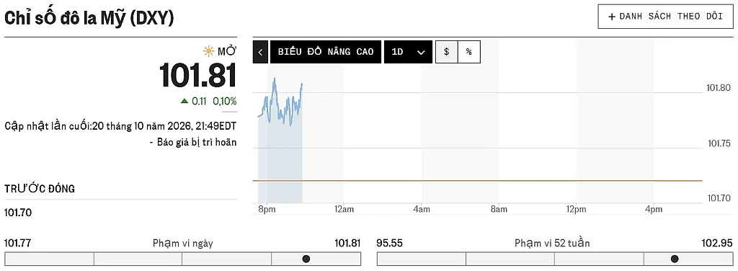Click the TRƯỚC ĐÓNG previous close label

[40, 189]
